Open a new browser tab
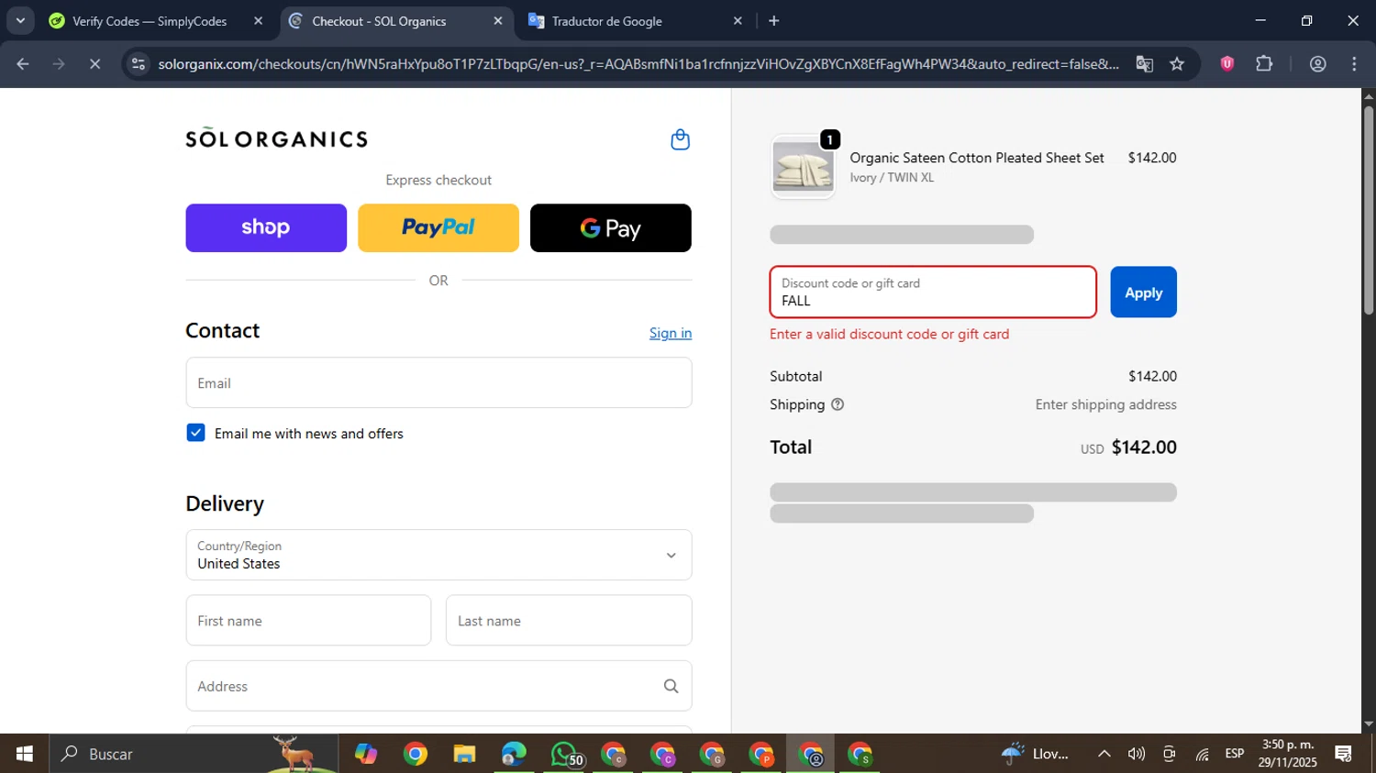The width and height of the screenshot is (1376, 773). [774, 21]
